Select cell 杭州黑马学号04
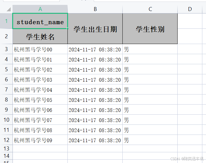 coord(40,90)
